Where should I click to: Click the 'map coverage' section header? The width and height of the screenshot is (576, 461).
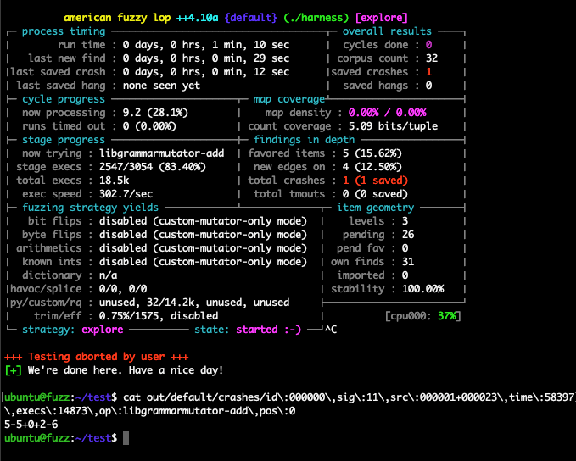click(289, 99)
